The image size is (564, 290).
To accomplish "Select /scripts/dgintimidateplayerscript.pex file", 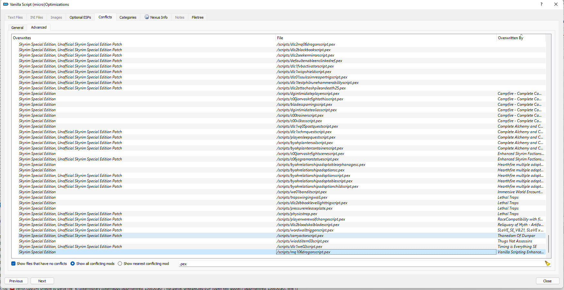I will 308,94.
